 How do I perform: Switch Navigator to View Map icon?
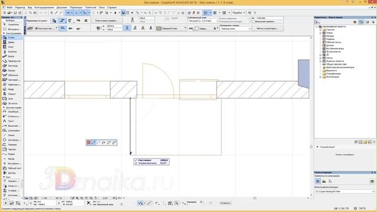(x=361, y=22)
